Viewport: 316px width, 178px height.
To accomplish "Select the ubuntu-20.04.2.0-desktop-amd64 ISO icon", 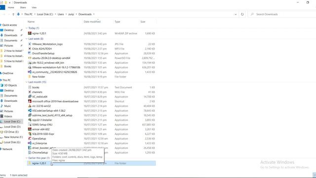I will (x=30, y=58).
